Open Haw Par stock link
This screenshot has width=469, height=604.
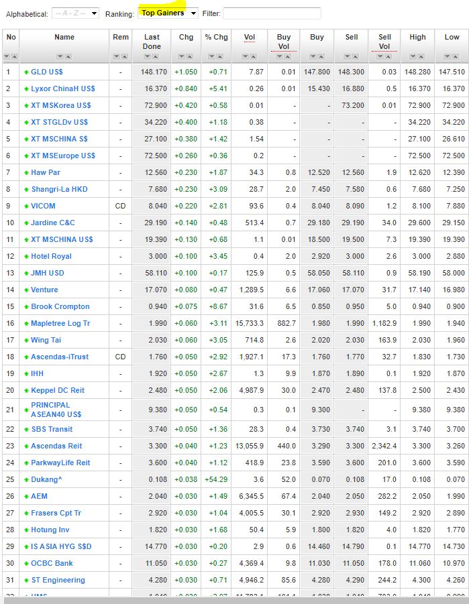pos(46,172)
